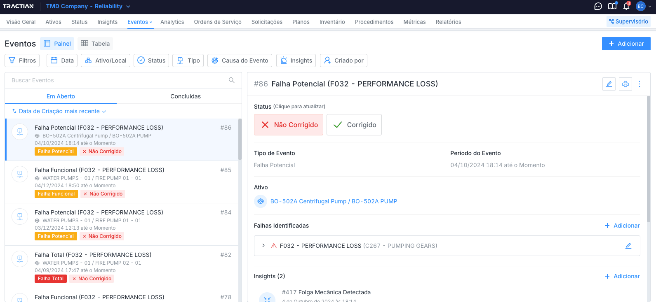The height and width of the screenshot is (305, 656).
Task: Open the Filtros button
Action: [22, 61]
